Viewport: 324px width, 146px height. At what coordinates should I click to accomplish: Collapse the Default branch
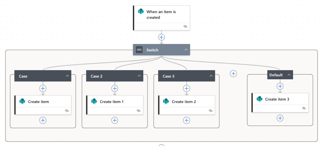click(289, 75)
